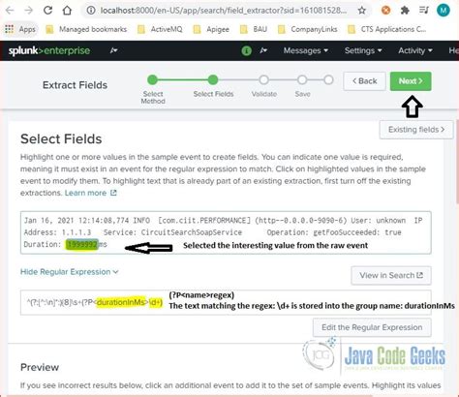
Task: Open CompanyLinks bookmark folder
Action: click(307, 29)
